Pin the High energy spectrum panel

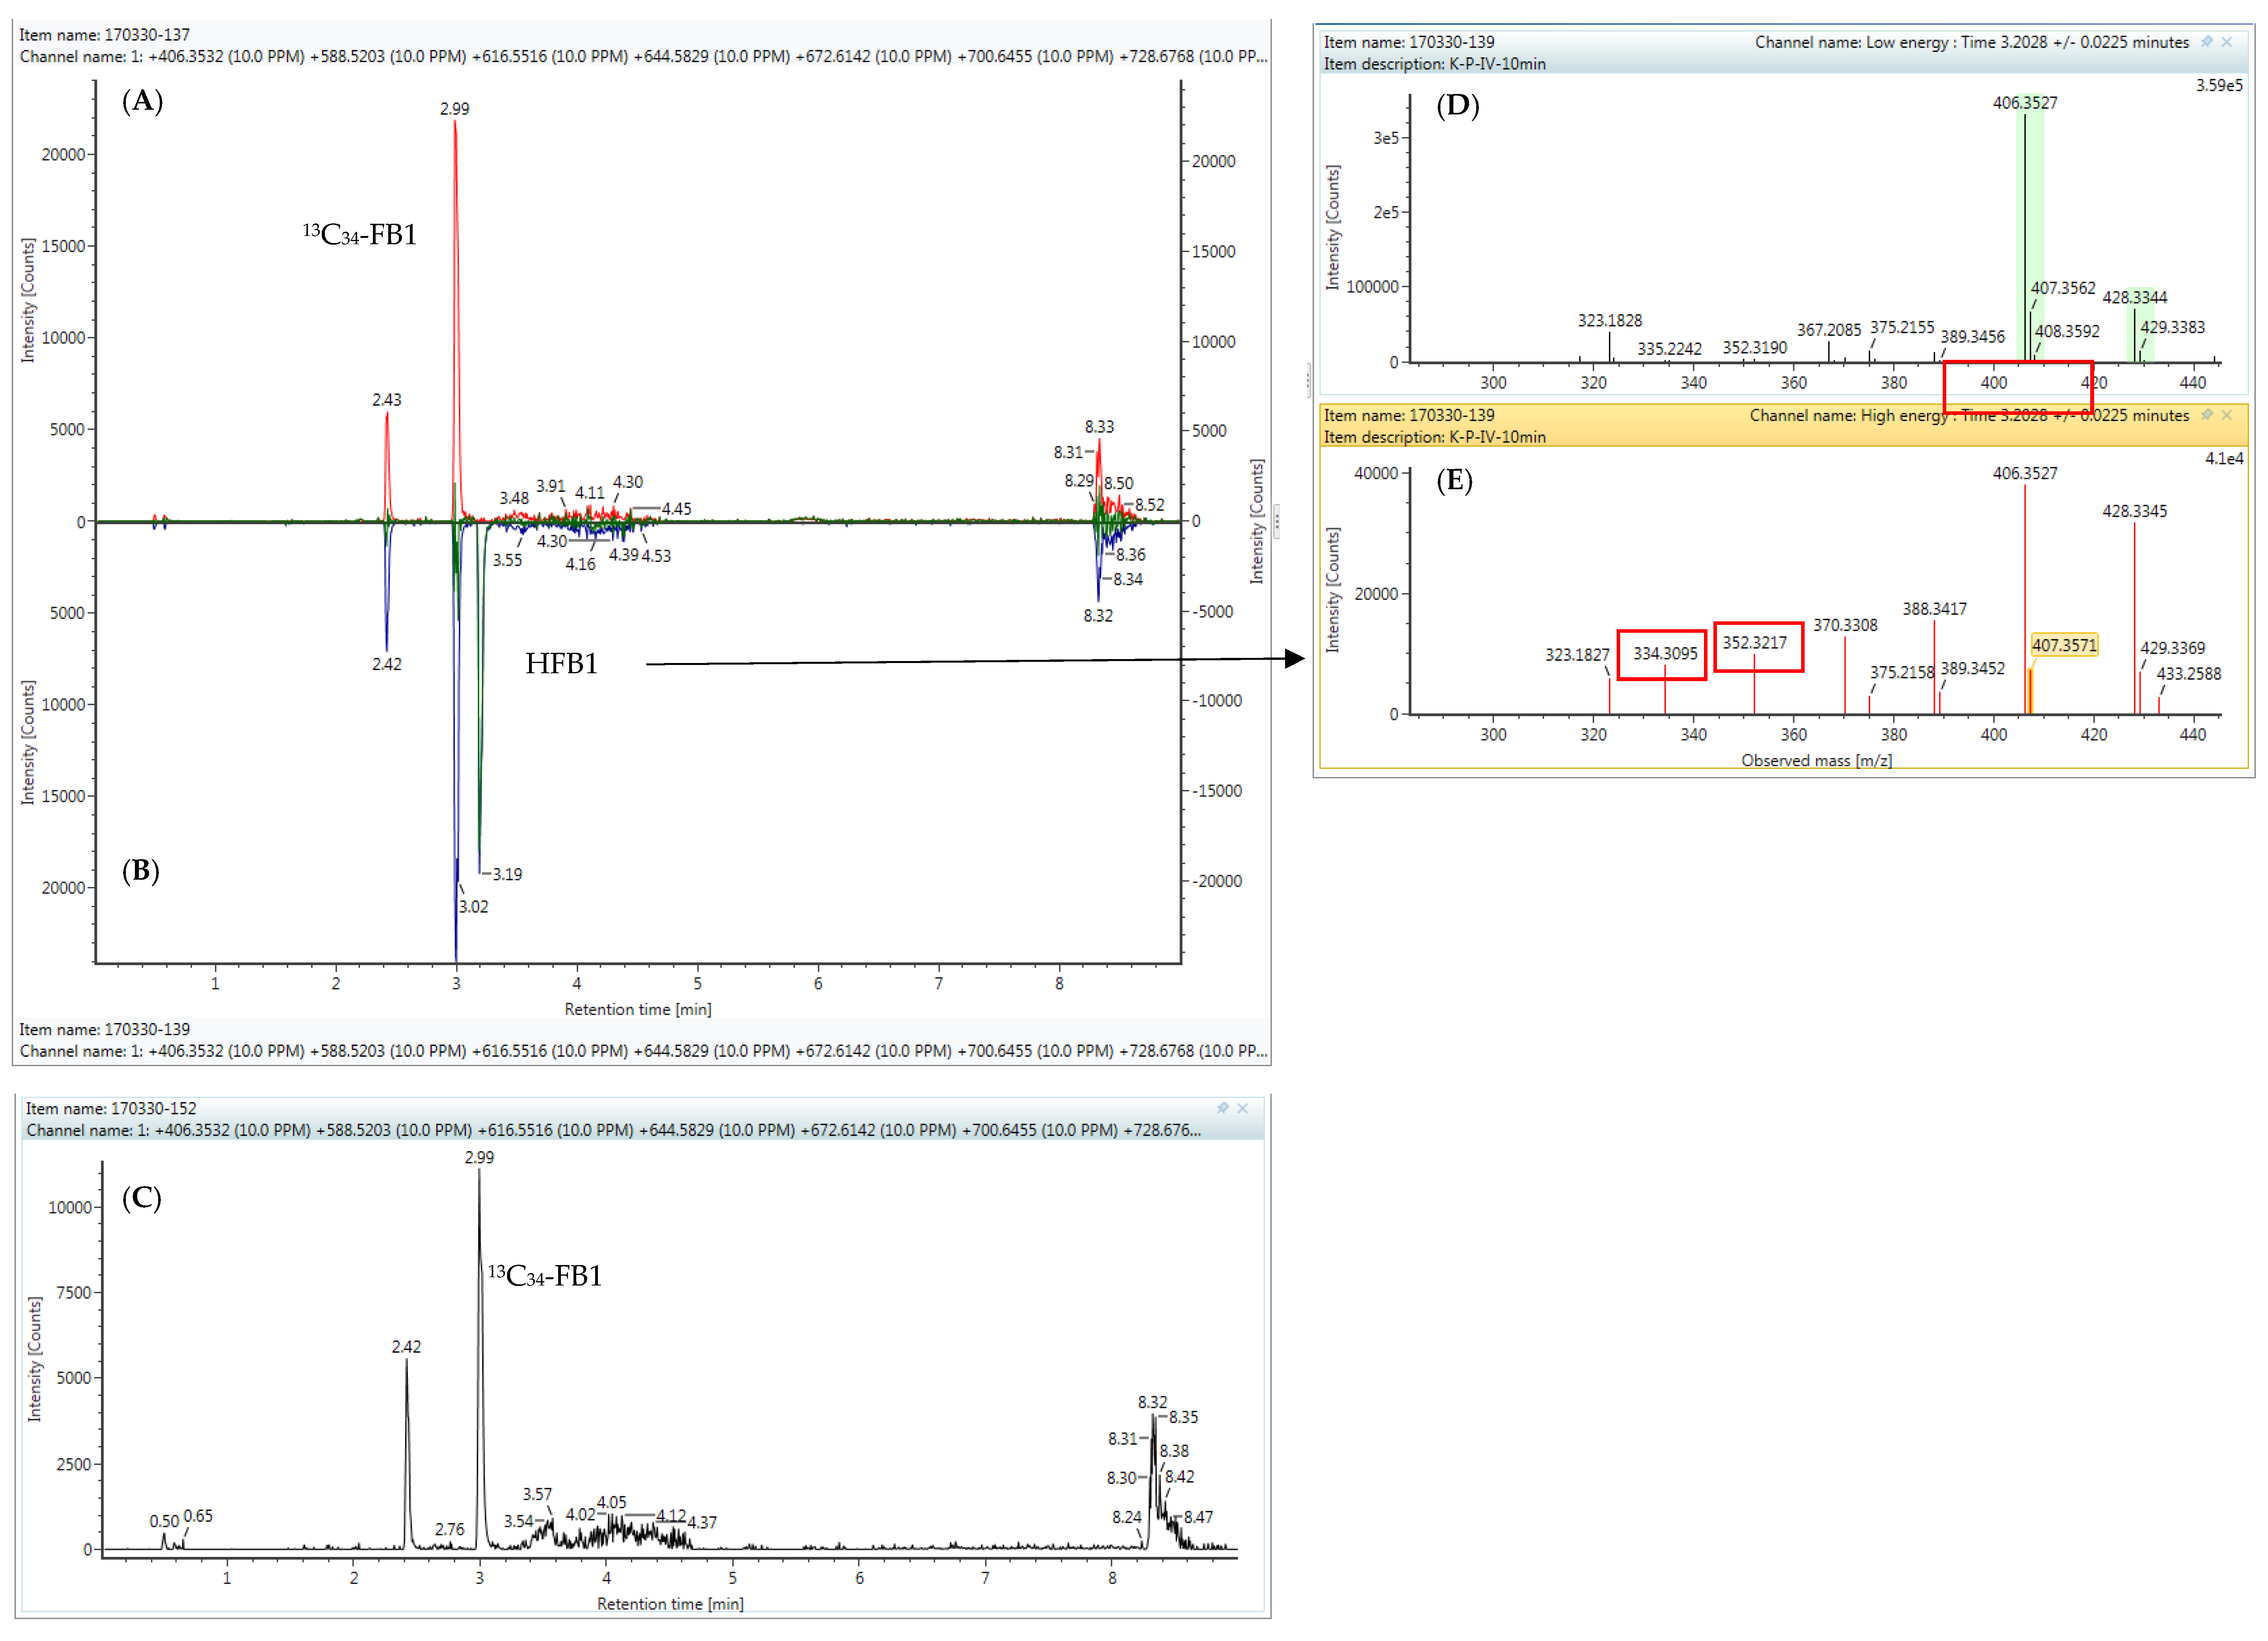click(2207, 415)
